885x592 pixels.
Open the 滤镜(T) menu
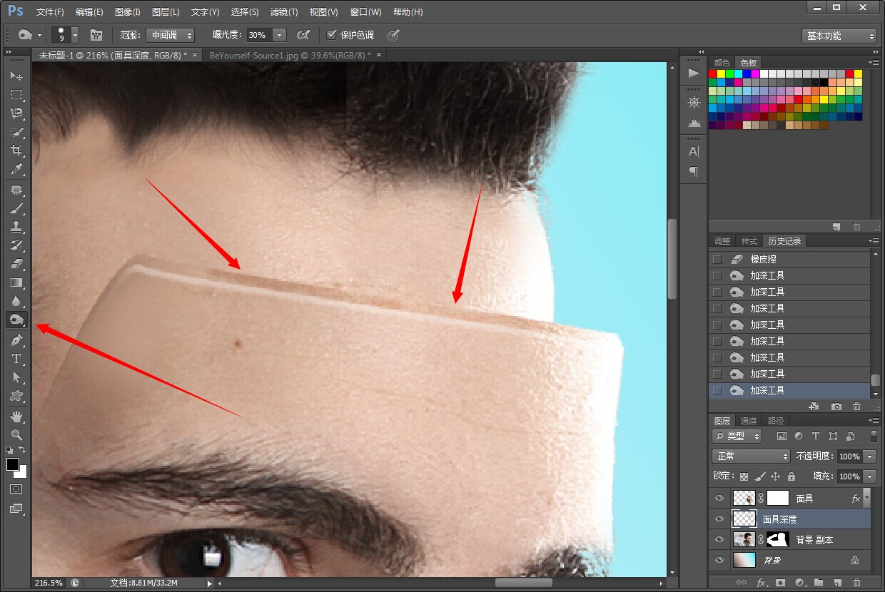click(284, 12)
